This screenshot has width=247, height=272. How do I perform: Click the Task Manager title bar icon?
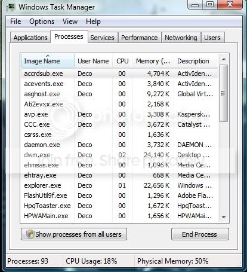[11, 7]
